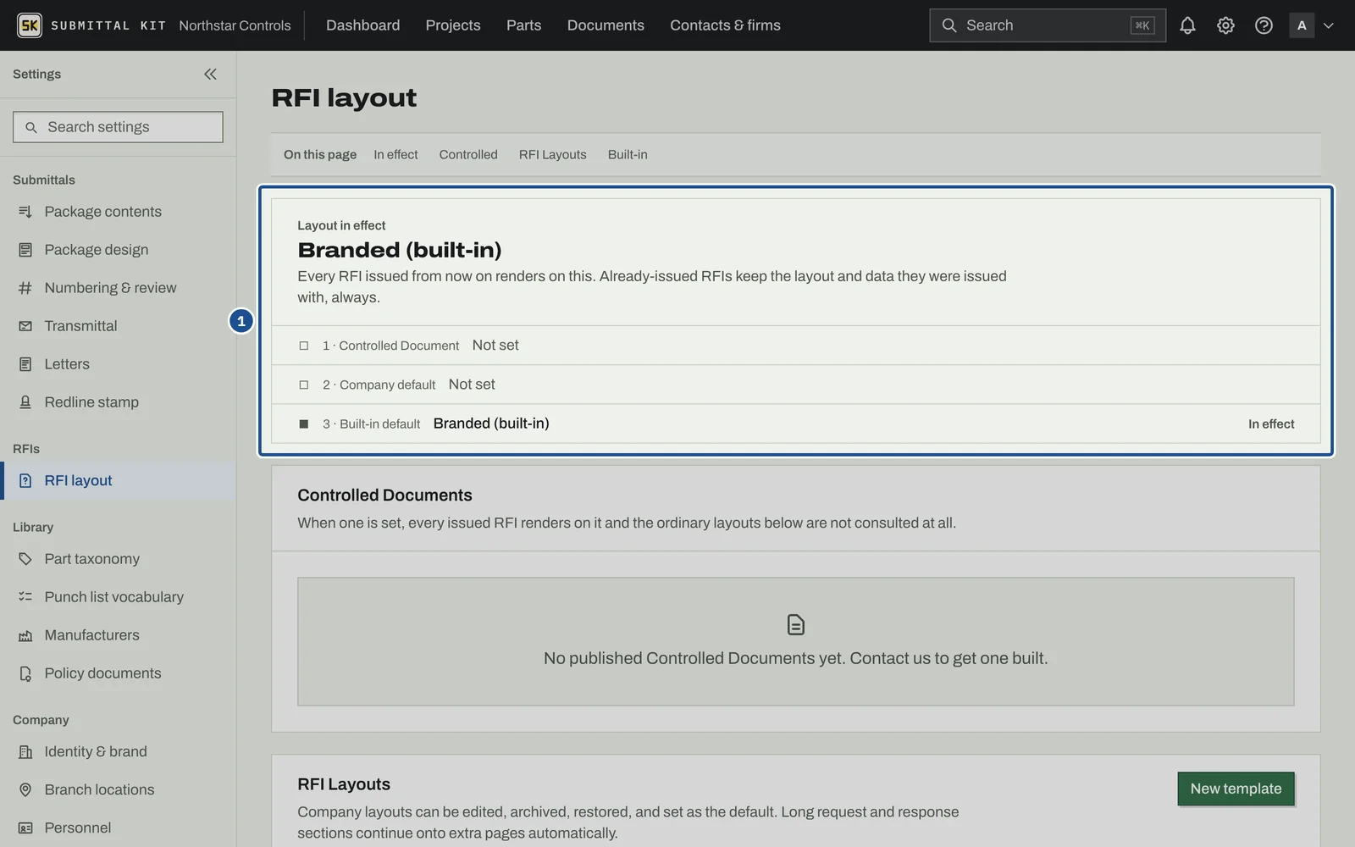Open Documents menu item
Image resolution: width=1355 pixels, height=847 pixels.
coord(606,25)
